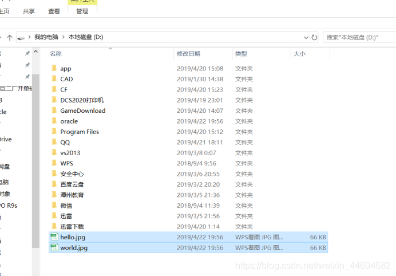Select the 安全中心 folder icon
Image resolution: width=396 pixels, height=276 pixels.
pos(54,174)
